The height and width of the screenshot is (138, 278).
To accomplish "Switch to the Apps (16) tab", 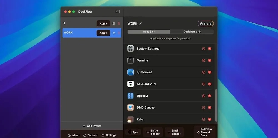I will tap(149, 32).
